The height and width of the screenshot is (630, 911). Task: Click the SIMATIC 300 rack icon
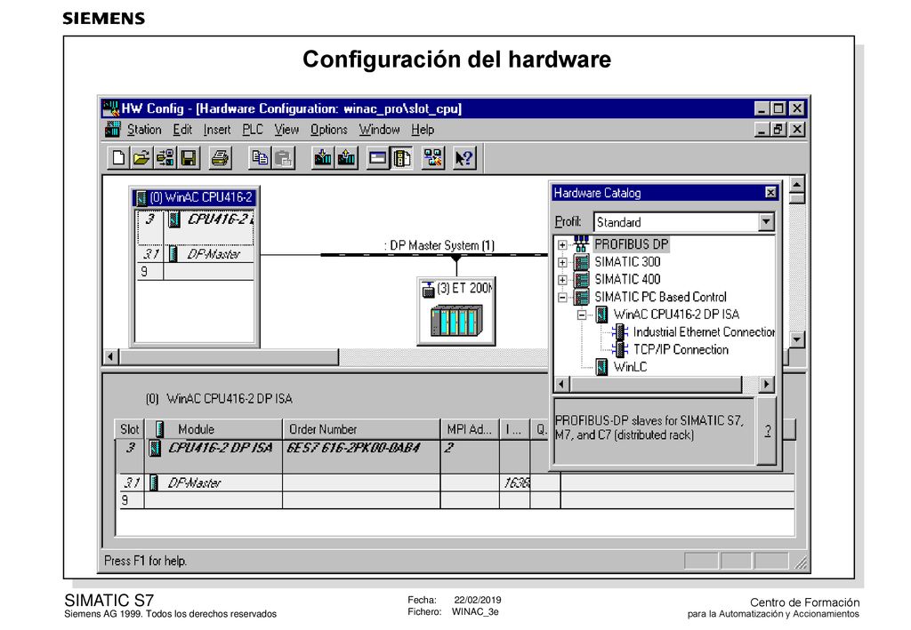[582, 261]
